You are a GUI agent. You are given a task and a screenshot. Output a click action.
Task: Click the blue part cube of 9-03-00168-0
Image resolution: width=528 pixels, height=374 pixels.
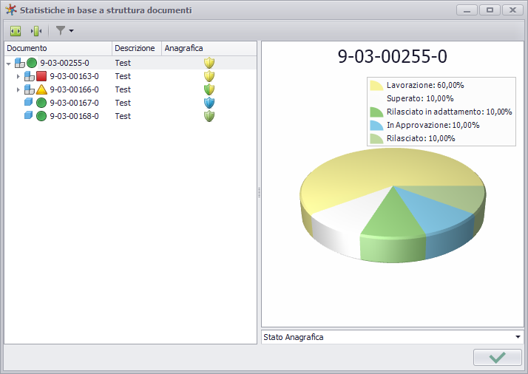(29, 115)
